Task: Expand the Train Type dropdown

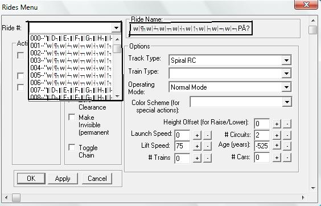Action: [x=286, y=74]
